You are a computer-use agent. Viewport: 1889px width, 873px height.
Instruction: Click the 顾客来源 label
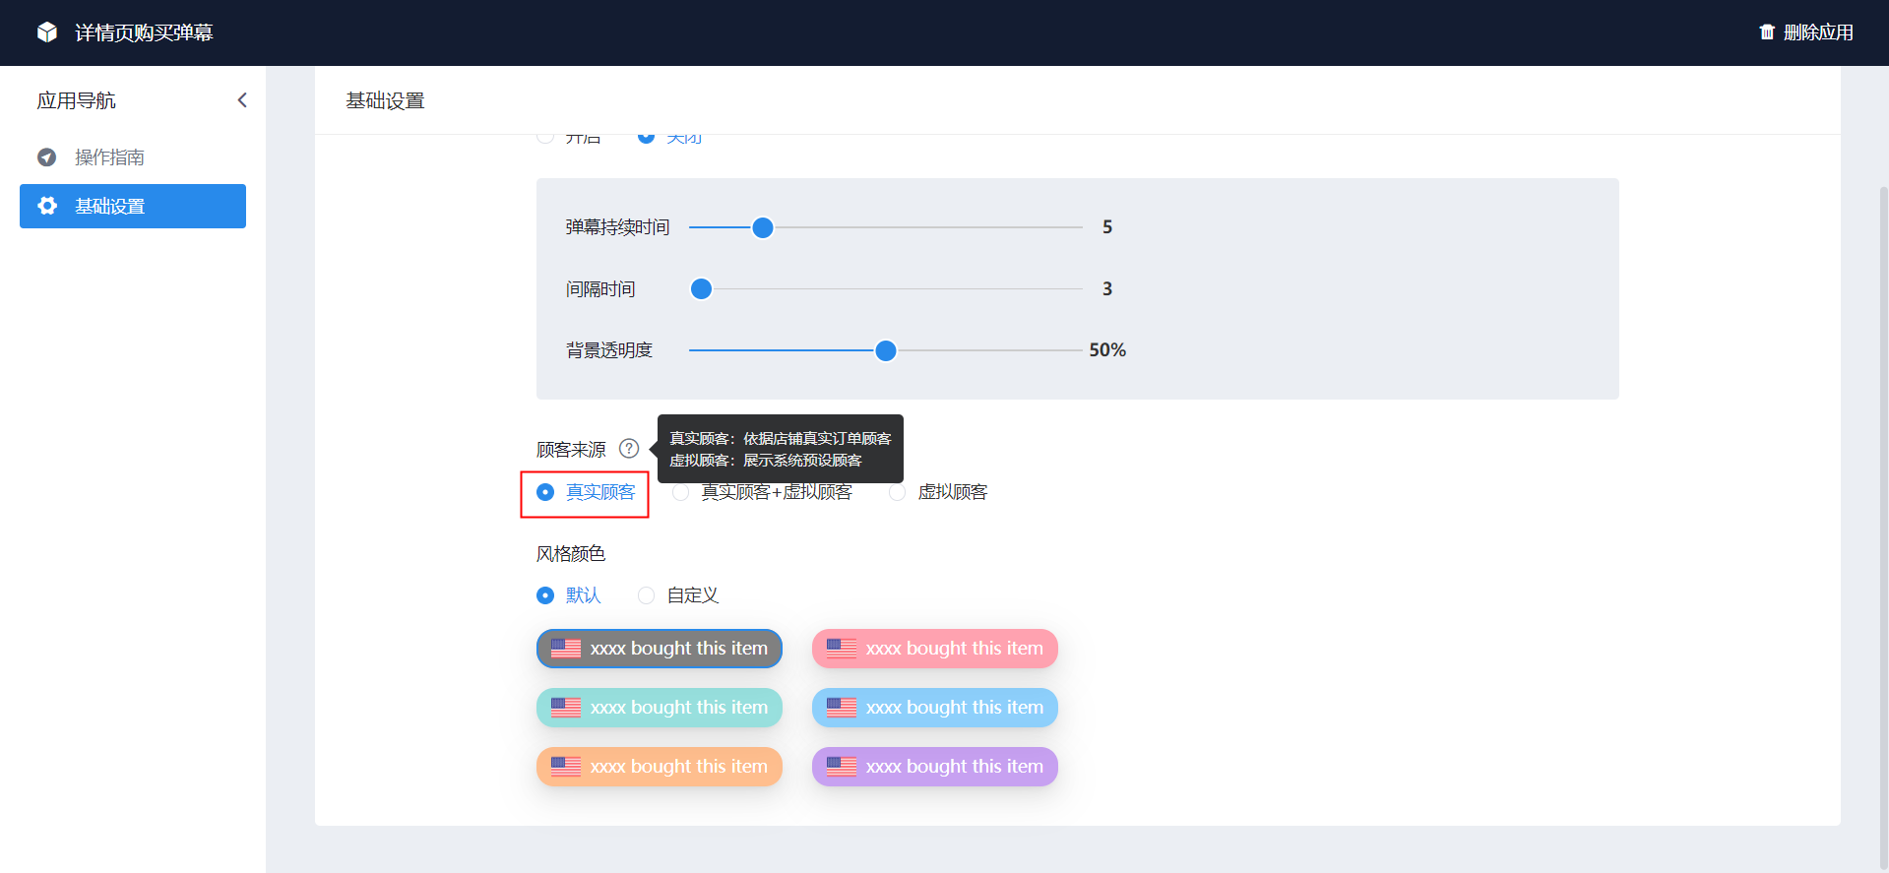click(x=571, y=450)
